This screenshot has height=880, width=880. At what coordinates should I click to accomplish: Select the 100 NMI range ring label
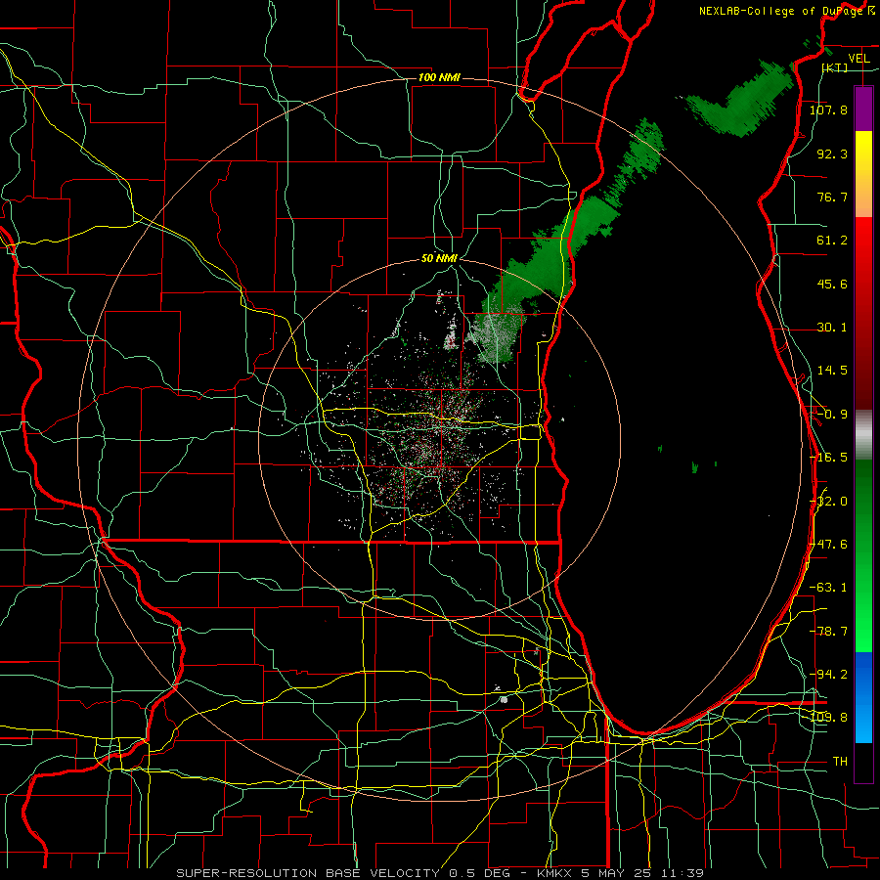(439, 77)
